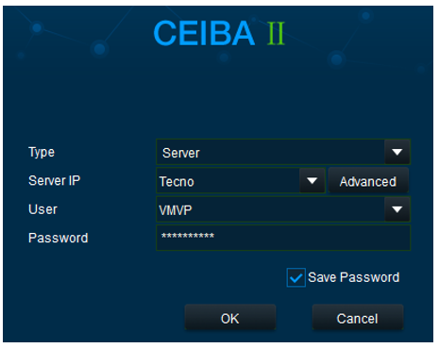Open the Advanced server settings
The height and width of the screenshot is (348, 439).
(x=368, y=181)
